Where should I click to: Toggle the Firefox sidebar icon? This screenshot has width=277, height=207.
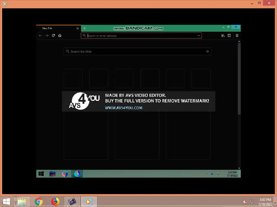coord(229,36)
